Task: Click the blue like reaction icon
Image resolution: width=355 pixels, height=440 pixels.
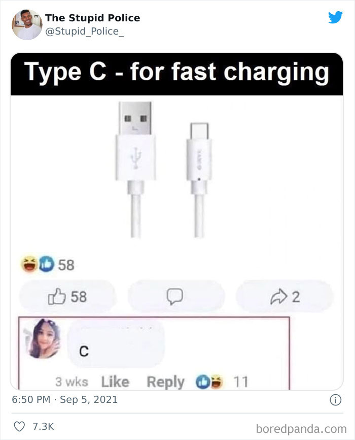Action: tap(46, 264)
